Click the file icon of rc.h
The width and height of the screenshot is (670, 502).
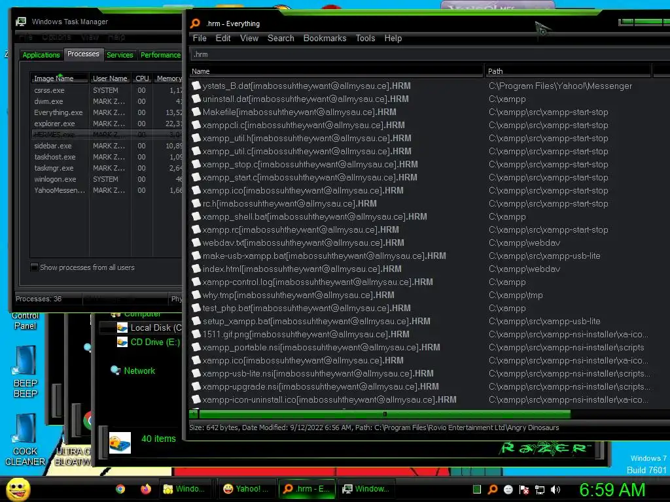point(196,204)
